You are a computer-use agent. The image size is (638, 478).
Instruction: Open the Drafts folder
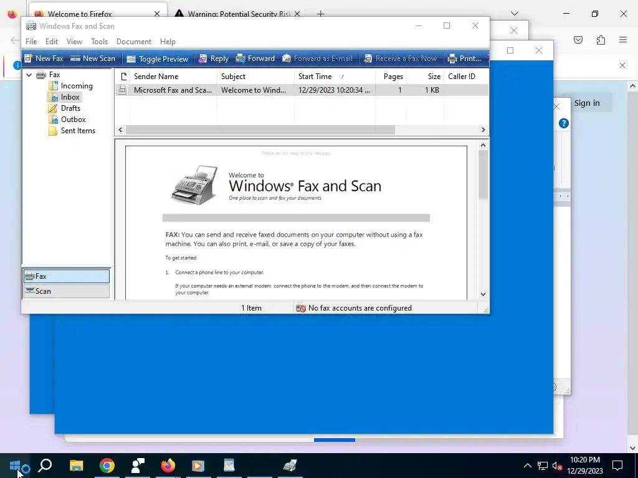(x=70, y=108)
